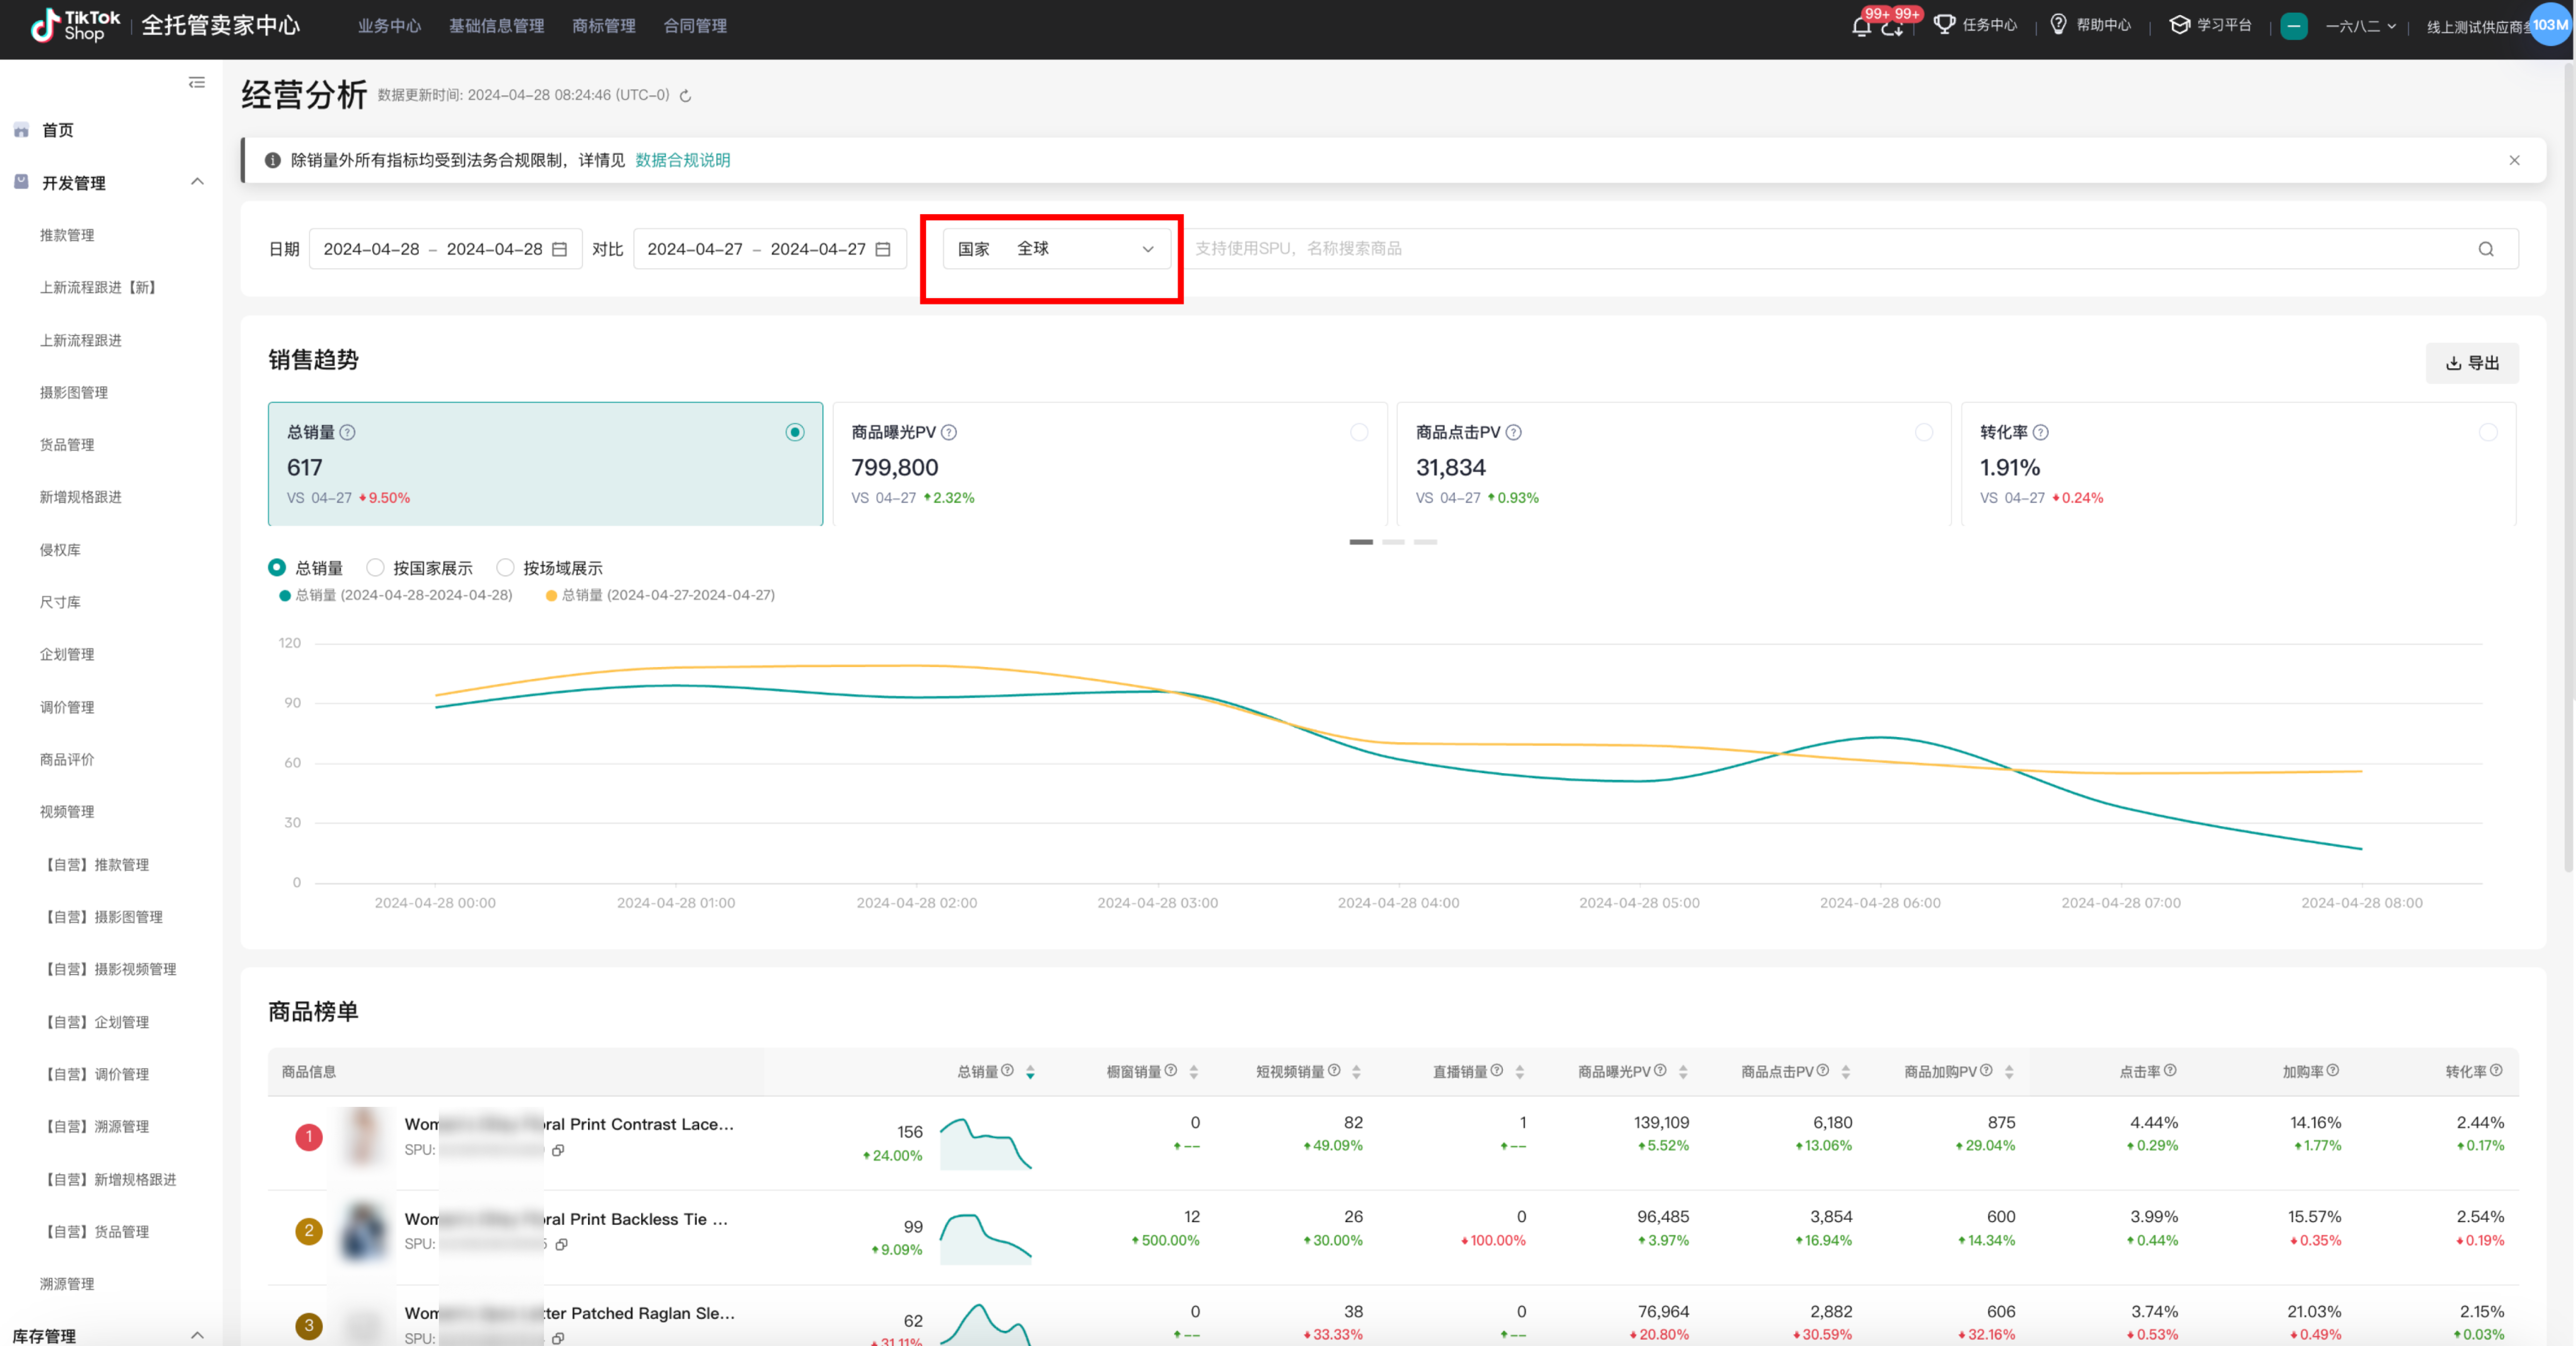The height and width of the screenshot is (1346, 2576).
Task: Sort table by 商品曝光PV column
Action: point(1683,1072)
